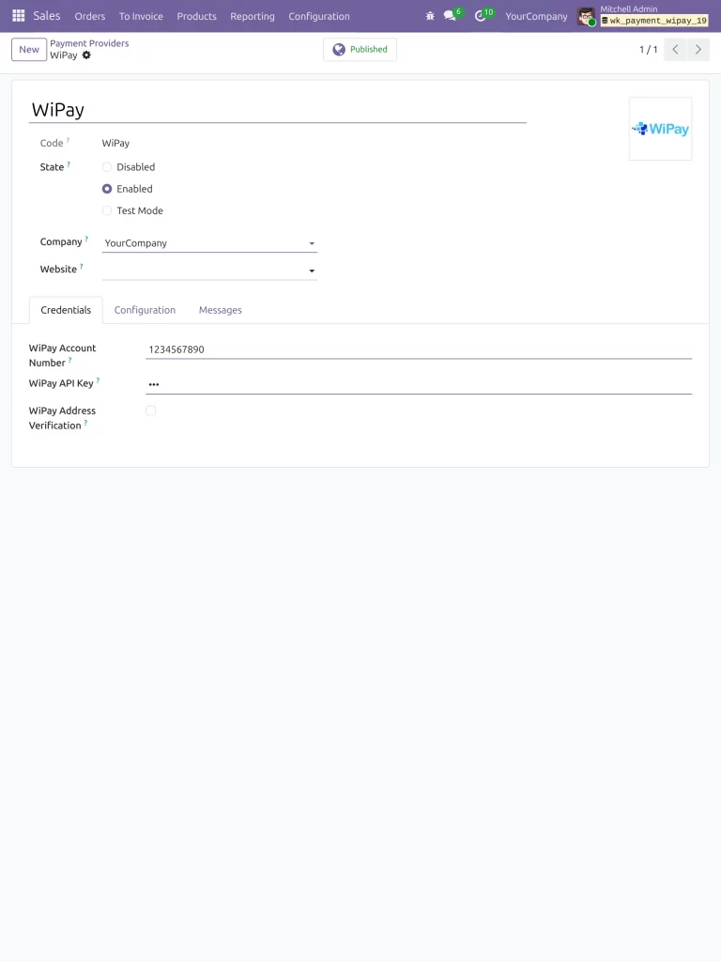This screenshot has width=721, height=962.
Task: Switch to the Messages tab
Action: [220, 310]
